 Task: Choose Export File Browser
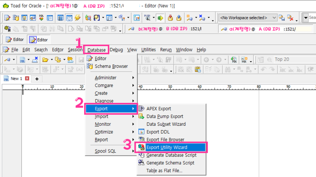coord(172,140)
